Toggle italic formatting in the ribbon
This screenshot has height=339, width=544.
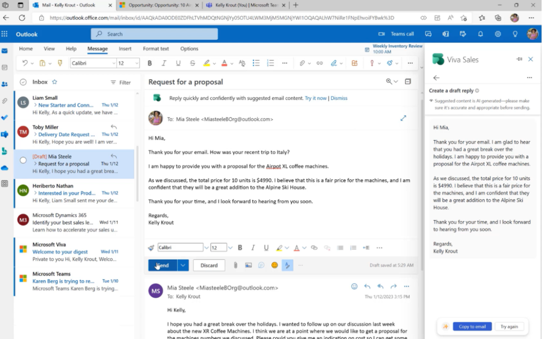click(163, 62)
